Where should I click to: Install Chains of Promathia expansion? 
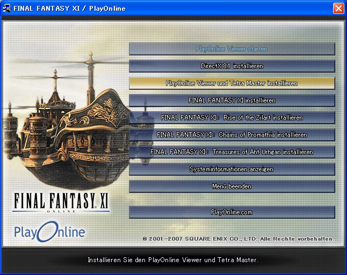(x=232, y=135)
